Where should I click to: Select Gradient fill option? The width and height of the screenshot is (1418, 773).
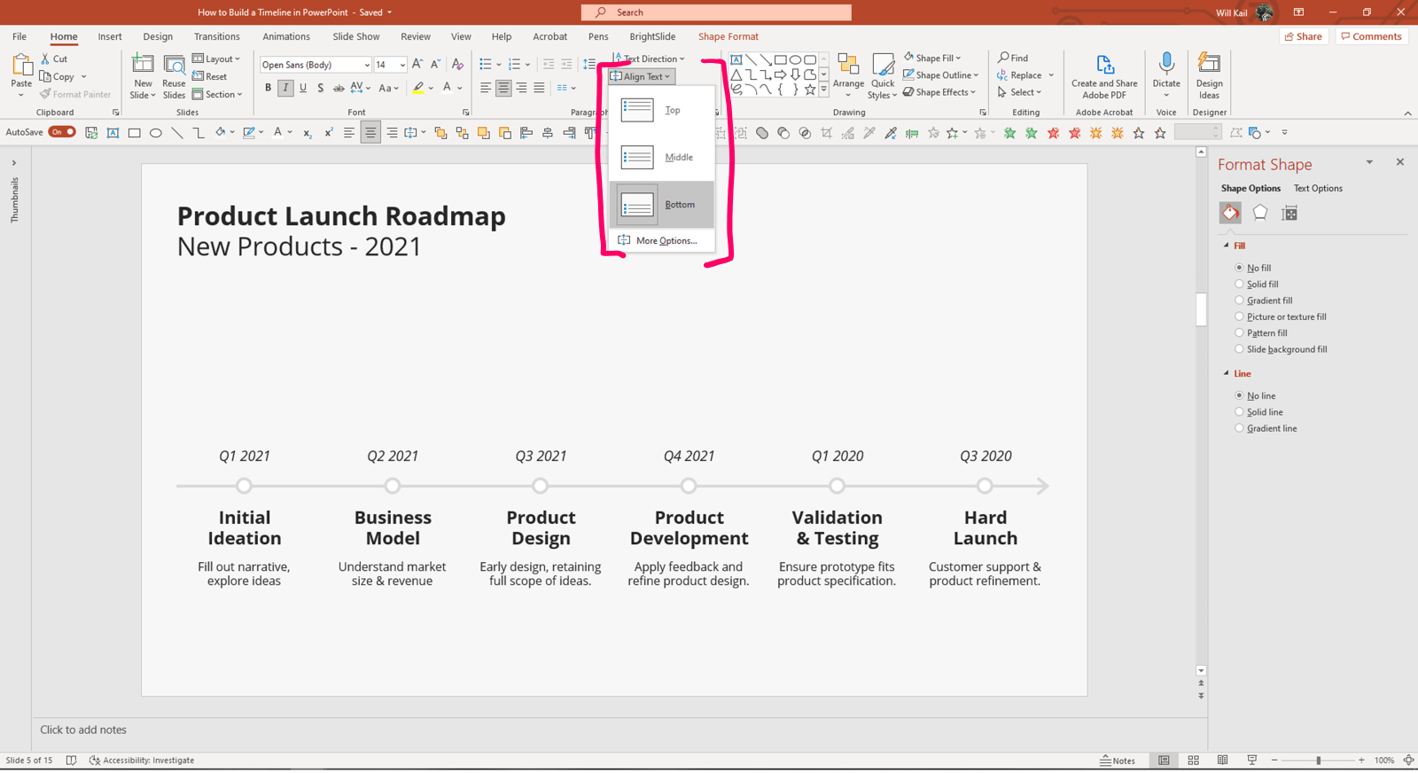[x=1265, y=301]
